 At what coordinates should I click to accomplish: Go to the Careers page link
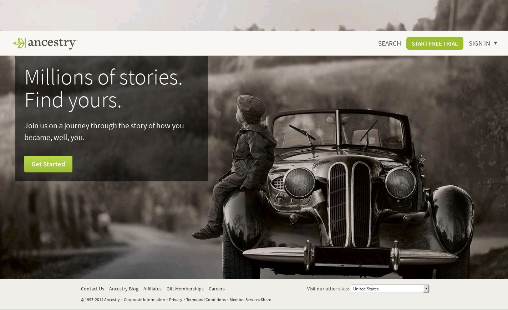[x=217, y=289]
